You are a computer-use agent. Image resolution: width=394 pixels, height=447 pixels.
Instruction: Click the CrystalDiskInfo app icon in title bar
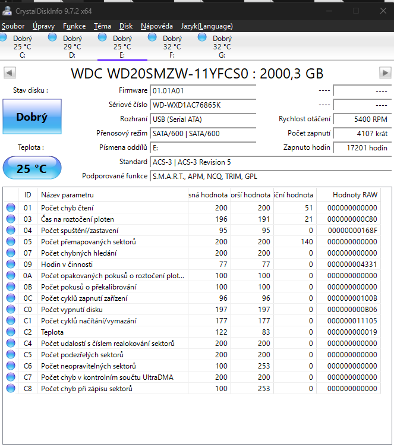(7, 11)
